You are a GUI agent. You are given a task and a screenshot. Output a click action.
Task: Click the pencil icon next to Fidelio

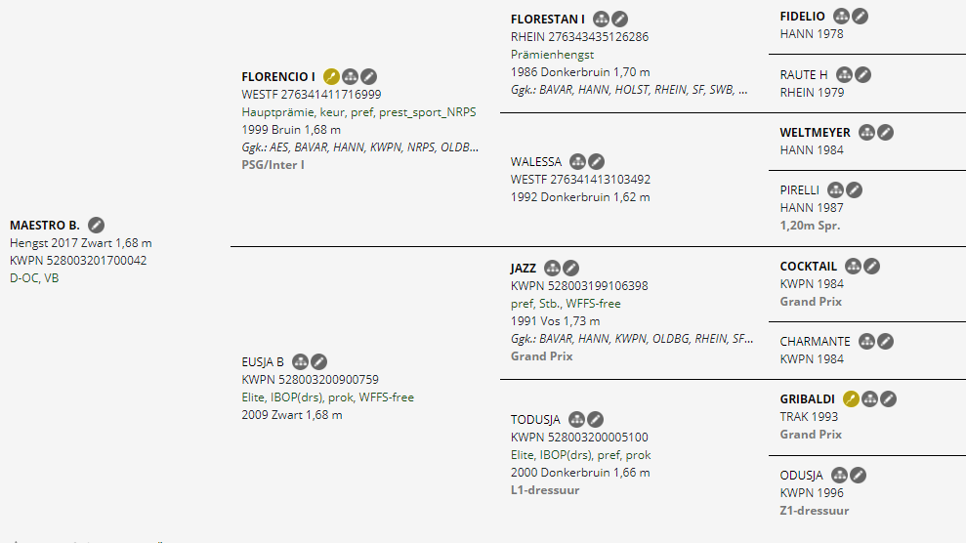860,16
